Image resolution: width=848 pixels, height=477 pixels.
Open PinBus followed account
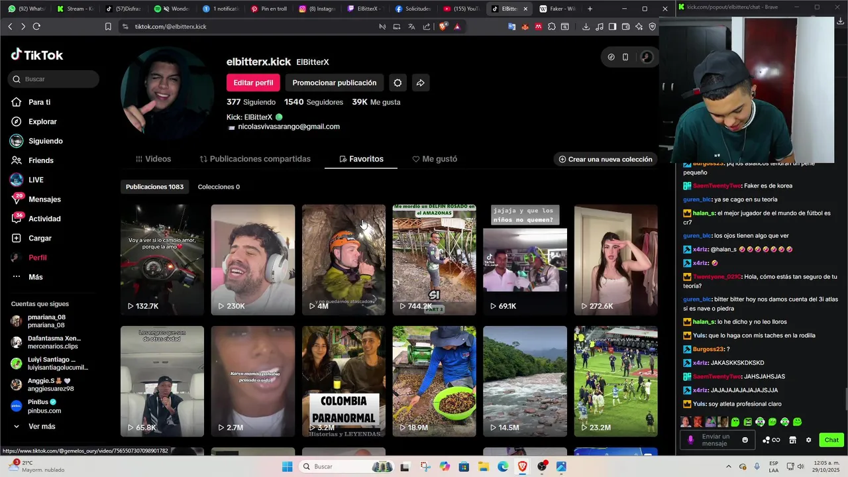(44, 406)
